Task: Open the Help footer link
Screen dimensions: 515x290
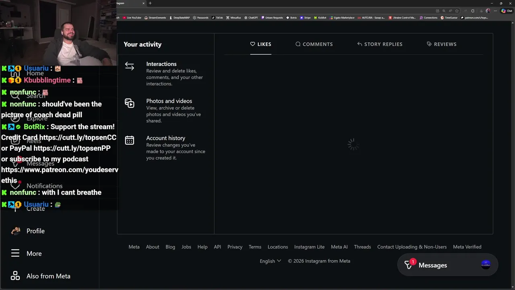Action: [202, 247]
